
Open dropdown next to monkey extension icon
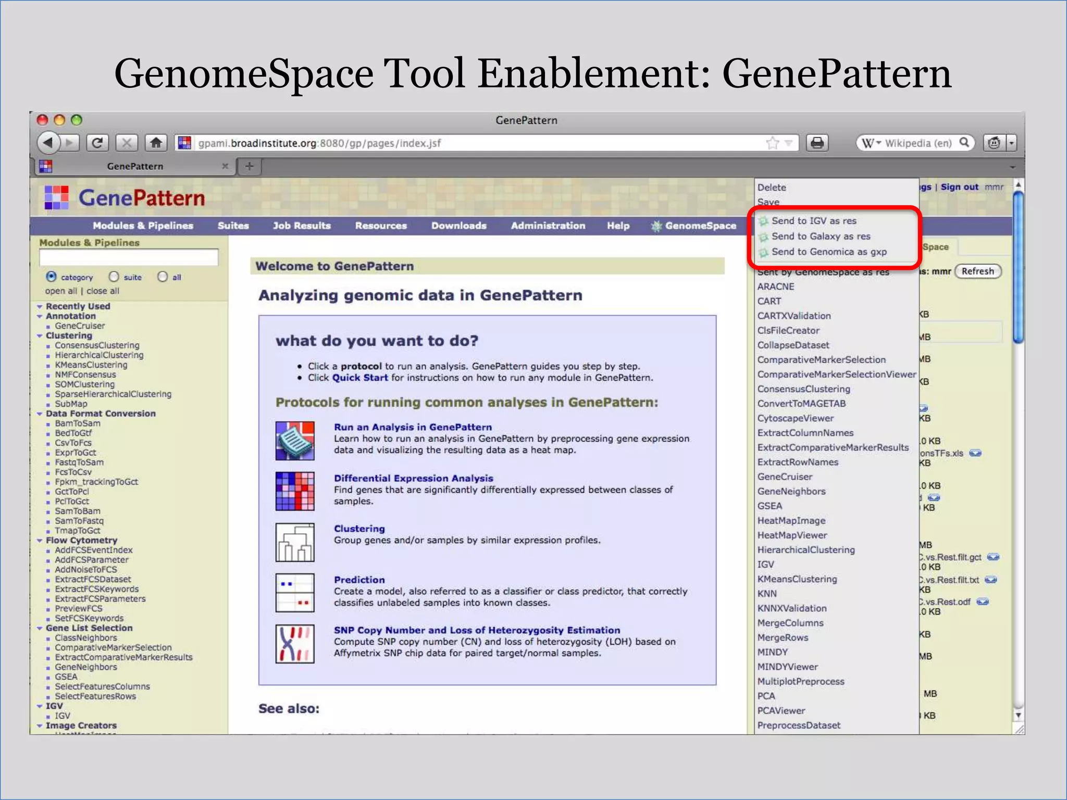coord(1011,142)
